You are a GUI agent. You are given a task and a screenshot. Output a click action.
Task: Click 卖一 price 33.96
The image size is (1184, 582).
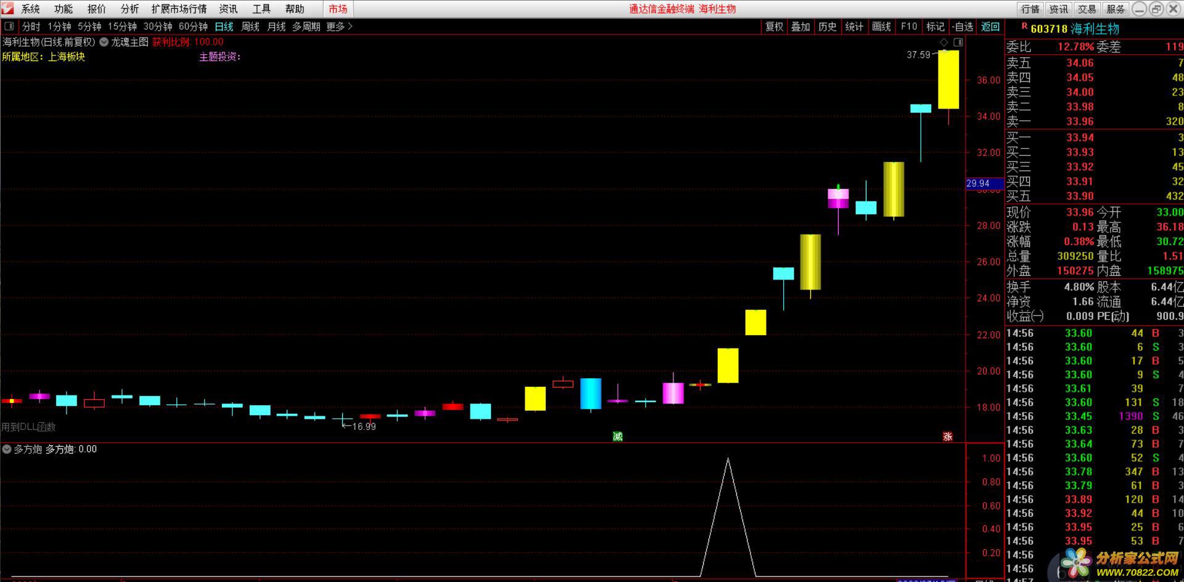coord(1080,121)
